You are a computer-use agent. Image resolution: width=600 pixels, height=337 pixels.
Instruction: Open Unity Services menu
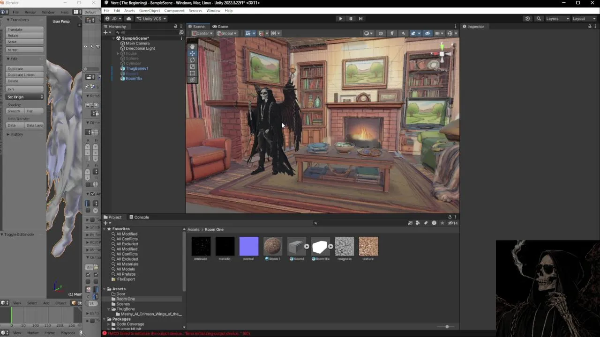(195, 11)
